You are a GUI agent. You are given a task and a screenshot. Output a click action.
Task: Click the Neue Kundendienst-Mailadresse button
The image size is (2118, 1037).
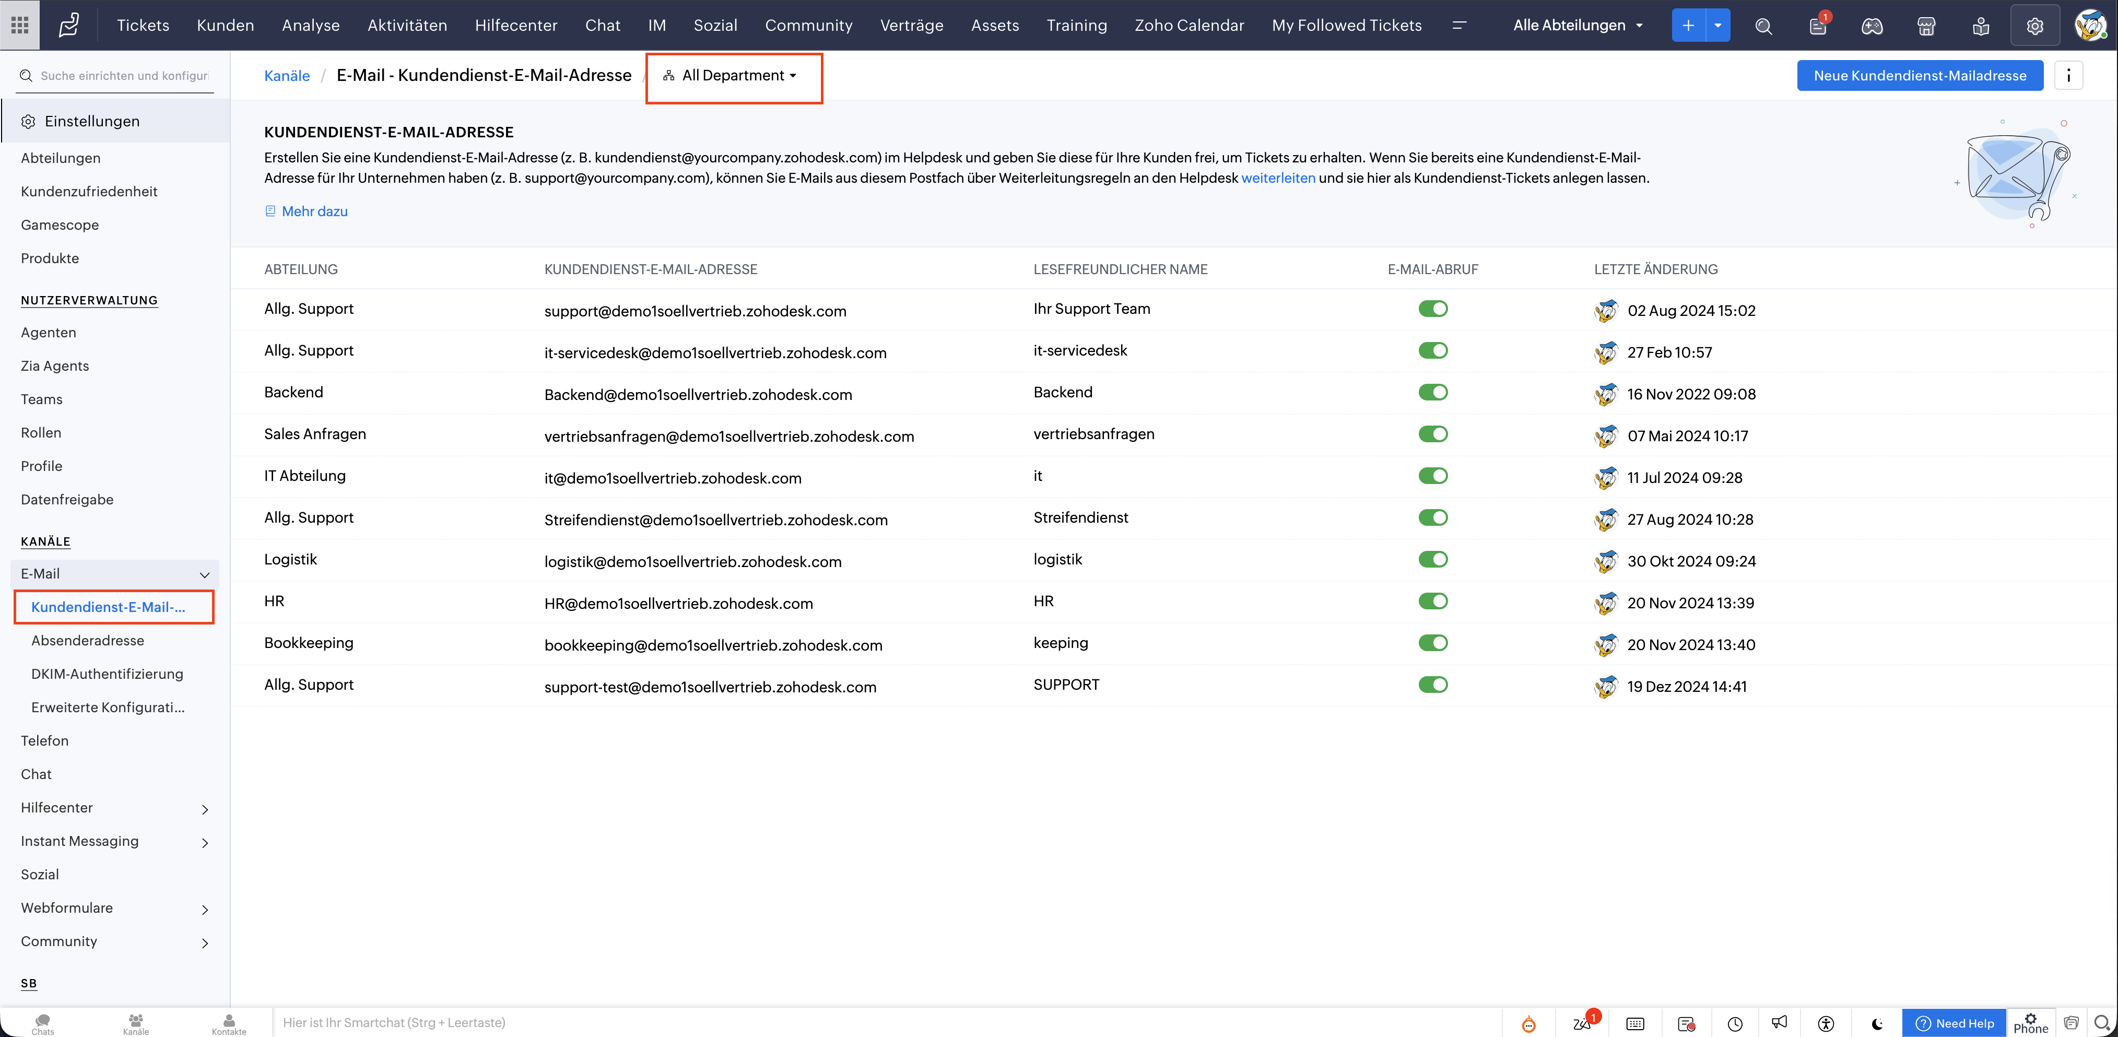tap(1919, 76)
